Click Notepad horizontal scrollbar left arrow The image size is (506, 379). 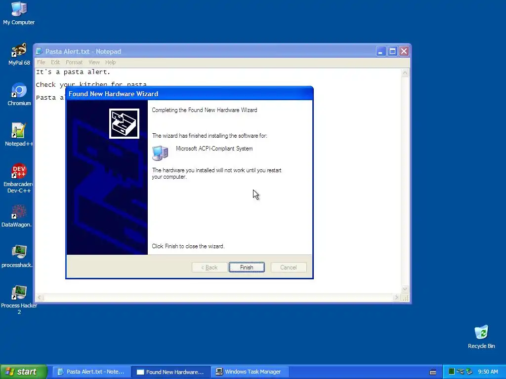tap(40, 298)
